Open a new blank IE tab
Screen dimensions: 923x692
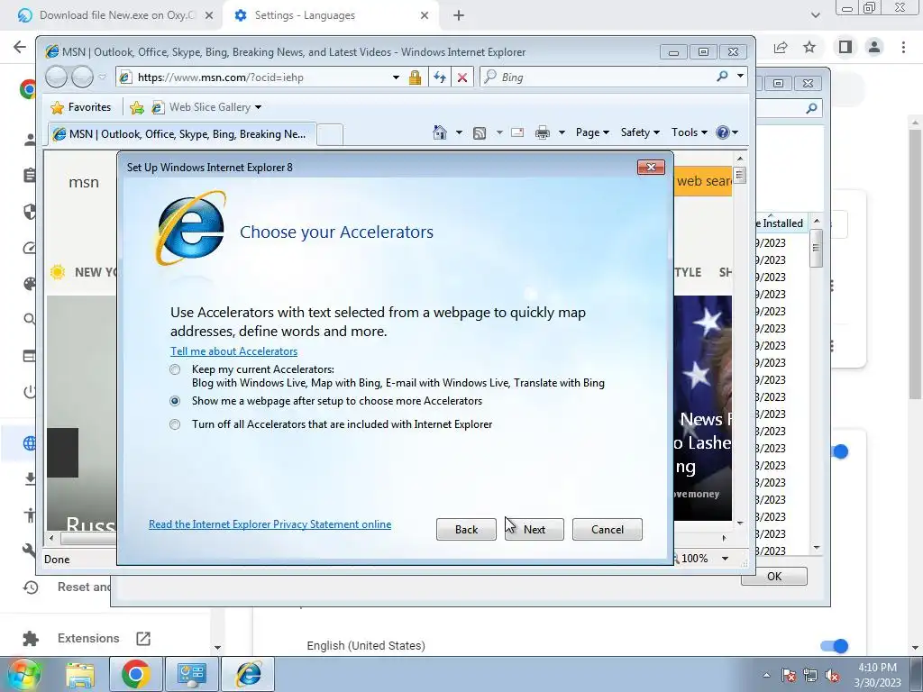[x=330, y=135]
